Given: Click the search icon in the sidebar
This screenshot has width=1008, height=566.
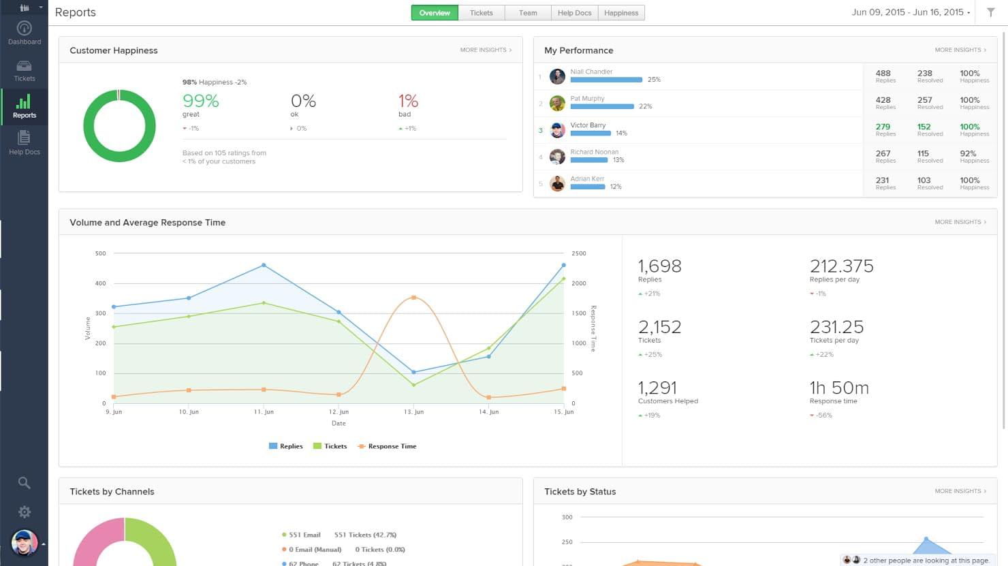Looking at the screenshot, I should 25,482.
